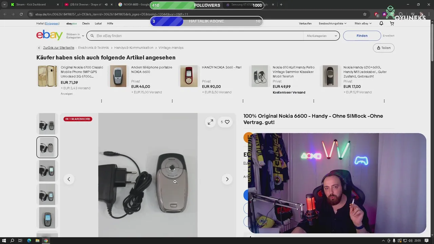This screenshot has height=244, width=434.
Task: Open options menu for NOKIA 6600 téléphone listing
Action: [172, 101]
